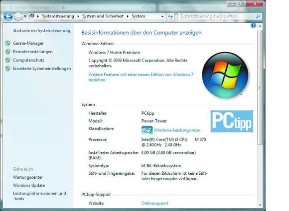Click the PCtipp Hersteller value
The width and height of the screenshot is (289, 211).
click(x=147, y=113)
